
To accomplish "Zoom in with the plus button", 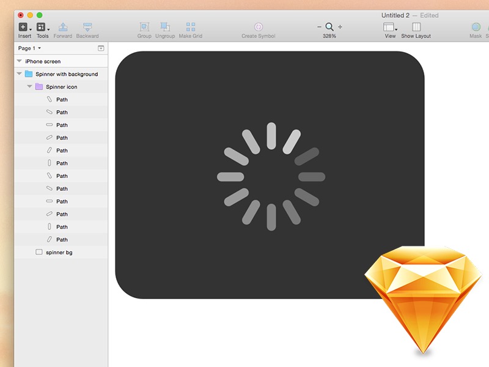I will pyautogui.click(x=340, y=27).
